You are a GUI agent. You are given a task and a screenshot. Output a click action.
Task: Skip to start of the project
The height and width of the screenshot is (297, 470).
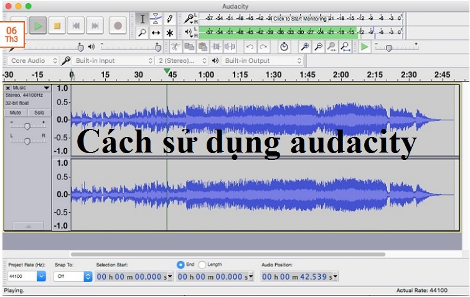pos(76,26)
